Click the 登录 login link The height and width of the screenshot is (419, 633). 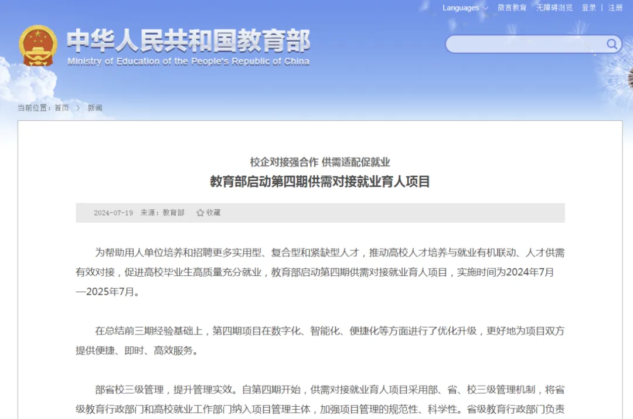pyautogui.click(x=588, y=8)
